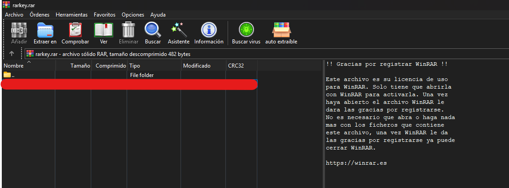Sort by Comprimido column header
The image size is (509, 188).
[x=110, y=66]
